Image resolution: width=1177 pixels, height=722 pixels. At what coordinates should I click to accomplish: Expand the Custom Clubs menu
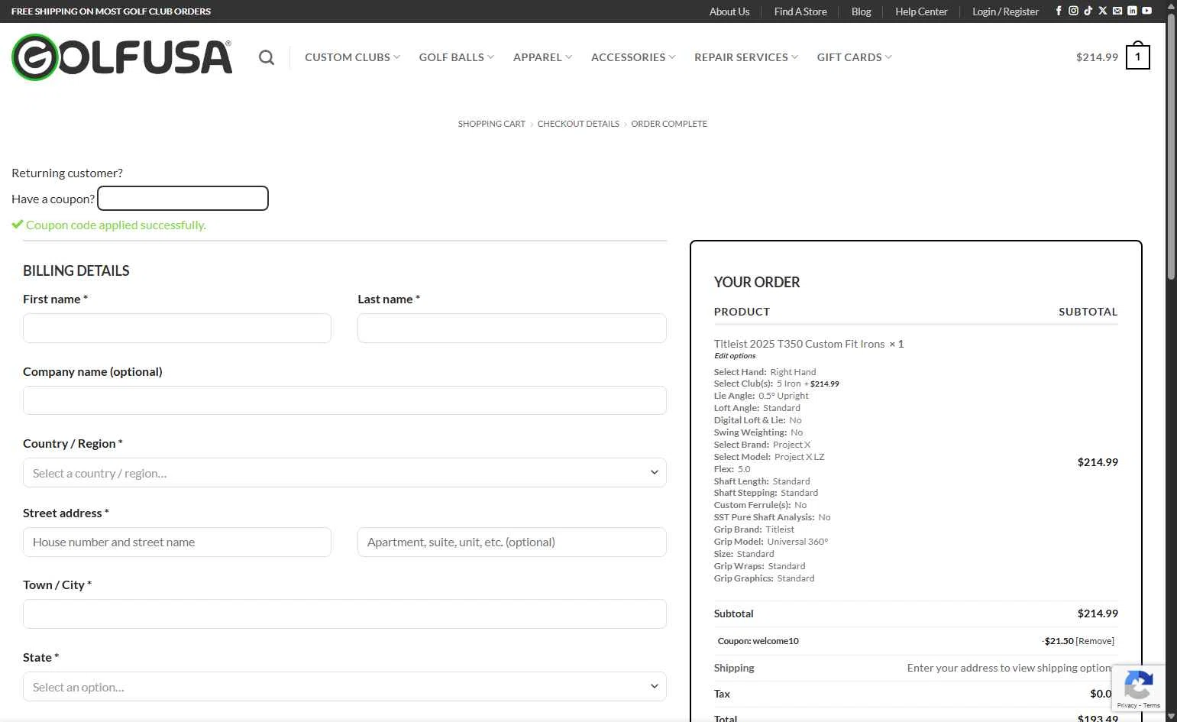[352, 57]
